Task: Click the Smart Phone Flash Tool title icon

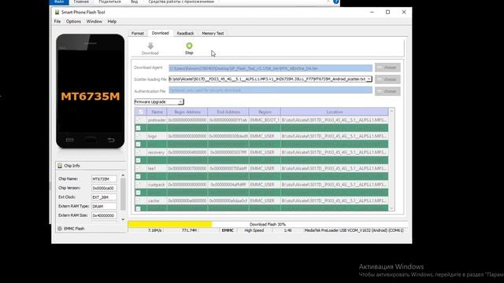Action: click(57, 13)
